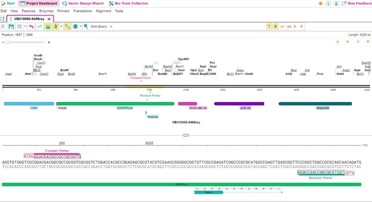Click the SnaBI enzyme site label
The height and width of the screenshot is (202, 372).
38,56
